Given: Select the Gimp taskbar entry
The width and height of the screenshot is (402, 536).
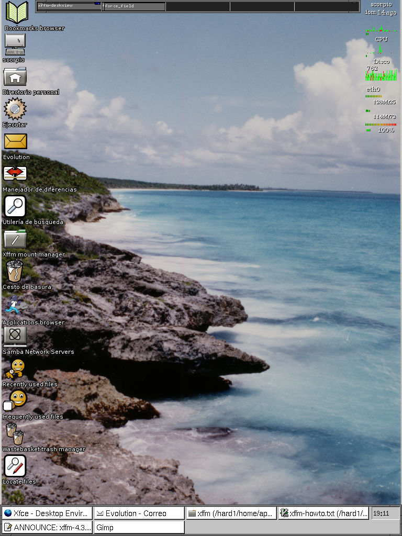Looking at the screenshot, I should tap(139, 527).
